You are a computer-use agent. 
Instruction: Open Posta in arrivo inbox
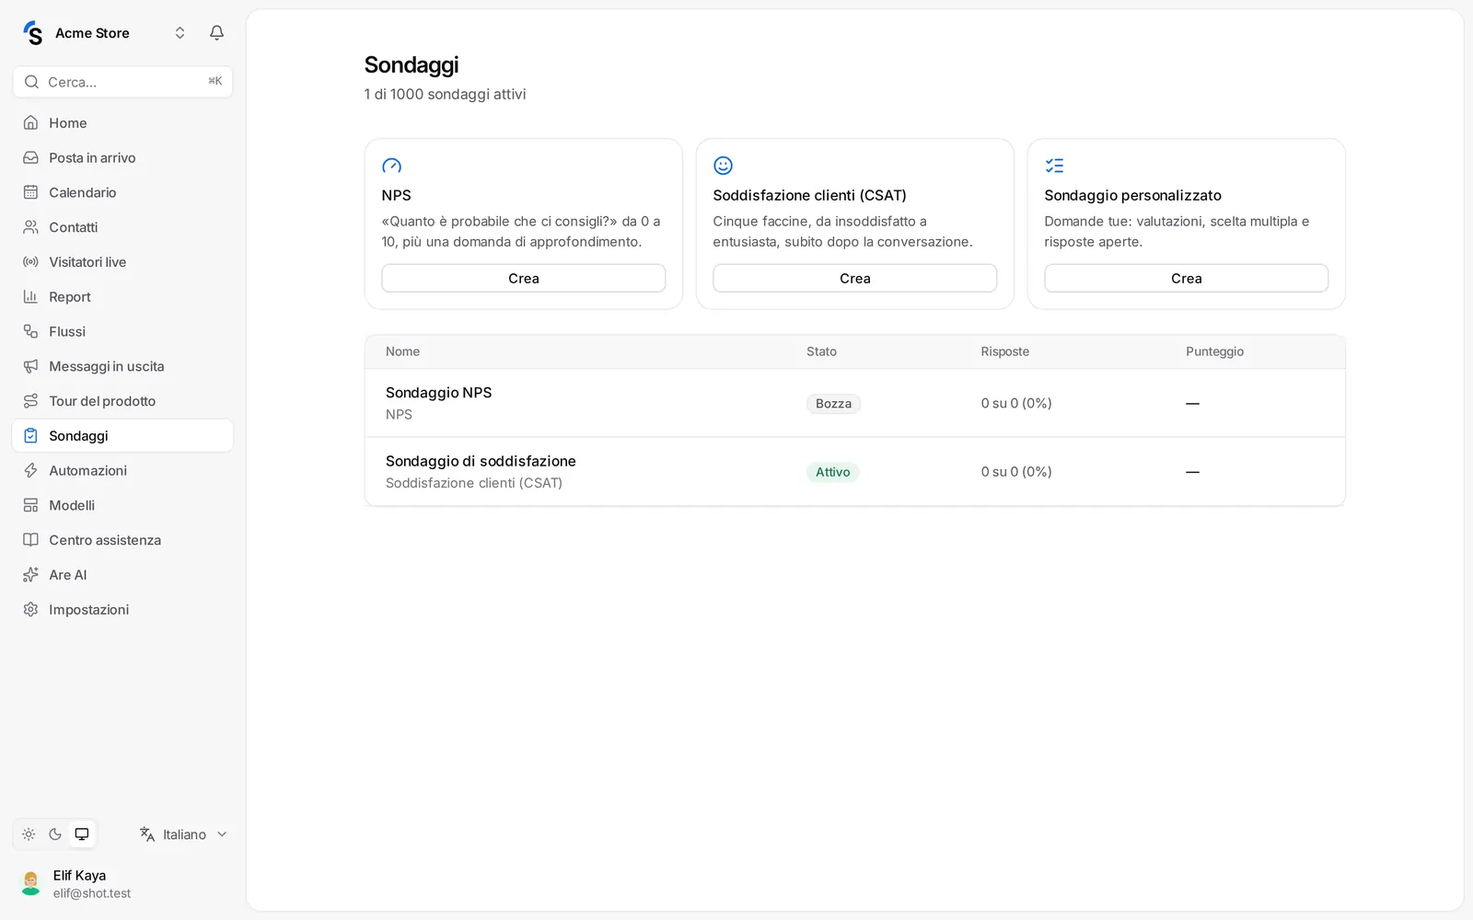click(122, 157)
